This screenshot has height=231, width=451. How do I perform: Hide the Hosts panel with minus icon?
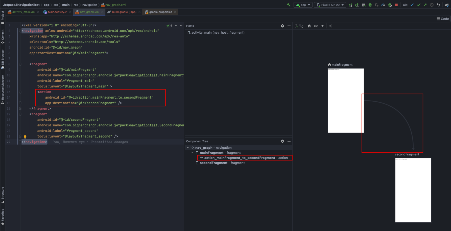pyautogui.click(x=289, y=26)
